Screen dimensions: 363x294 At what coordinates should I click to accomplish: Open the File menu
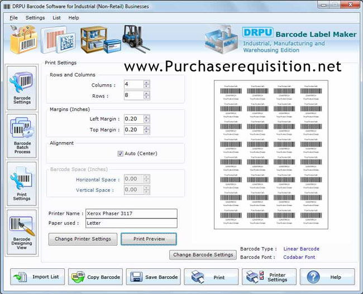[13, 18]
